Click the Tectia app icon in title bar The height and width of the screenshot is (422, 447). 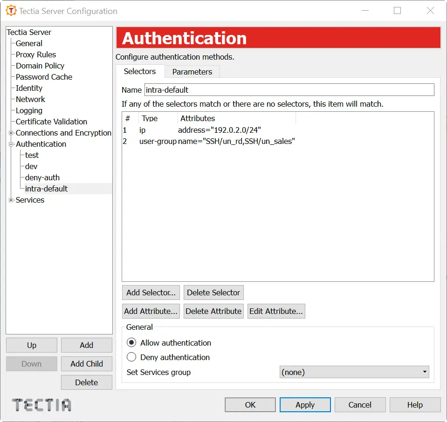[11, 11]
